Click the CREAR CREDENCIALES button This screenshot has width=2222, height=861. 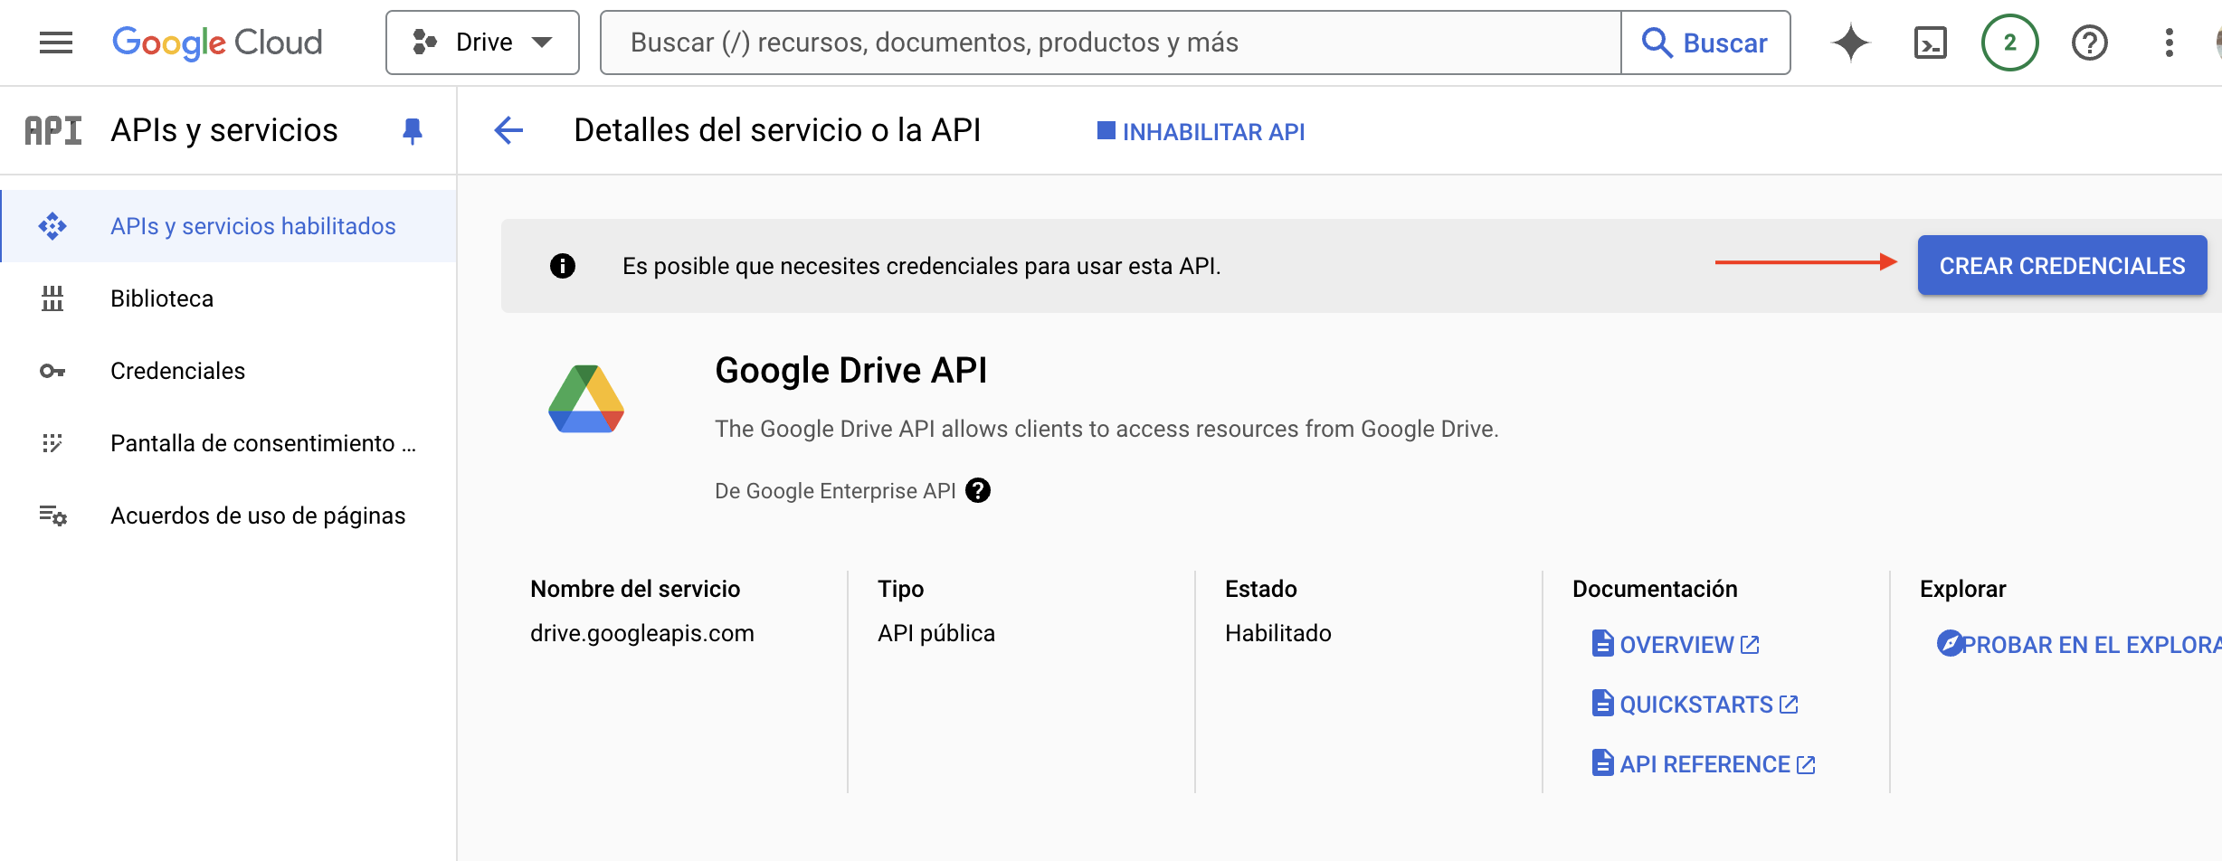tap(2062, 266)
